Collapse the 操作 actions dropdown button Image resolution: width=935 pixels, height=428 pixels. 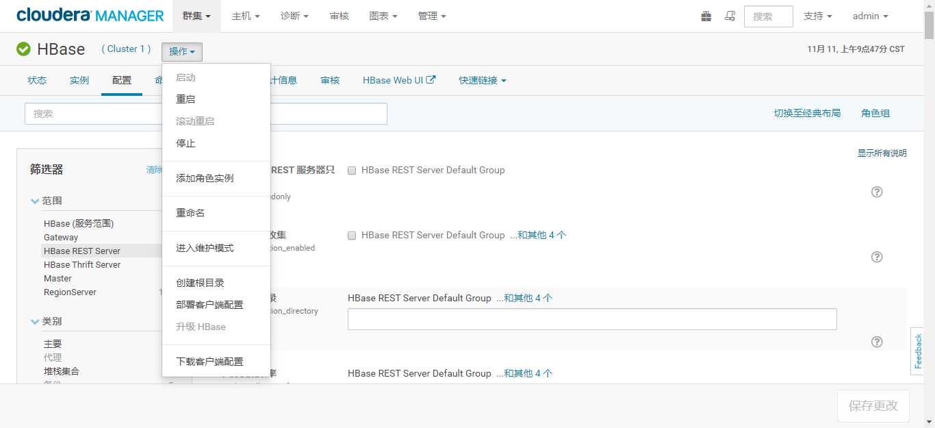[x=182, y=51]
